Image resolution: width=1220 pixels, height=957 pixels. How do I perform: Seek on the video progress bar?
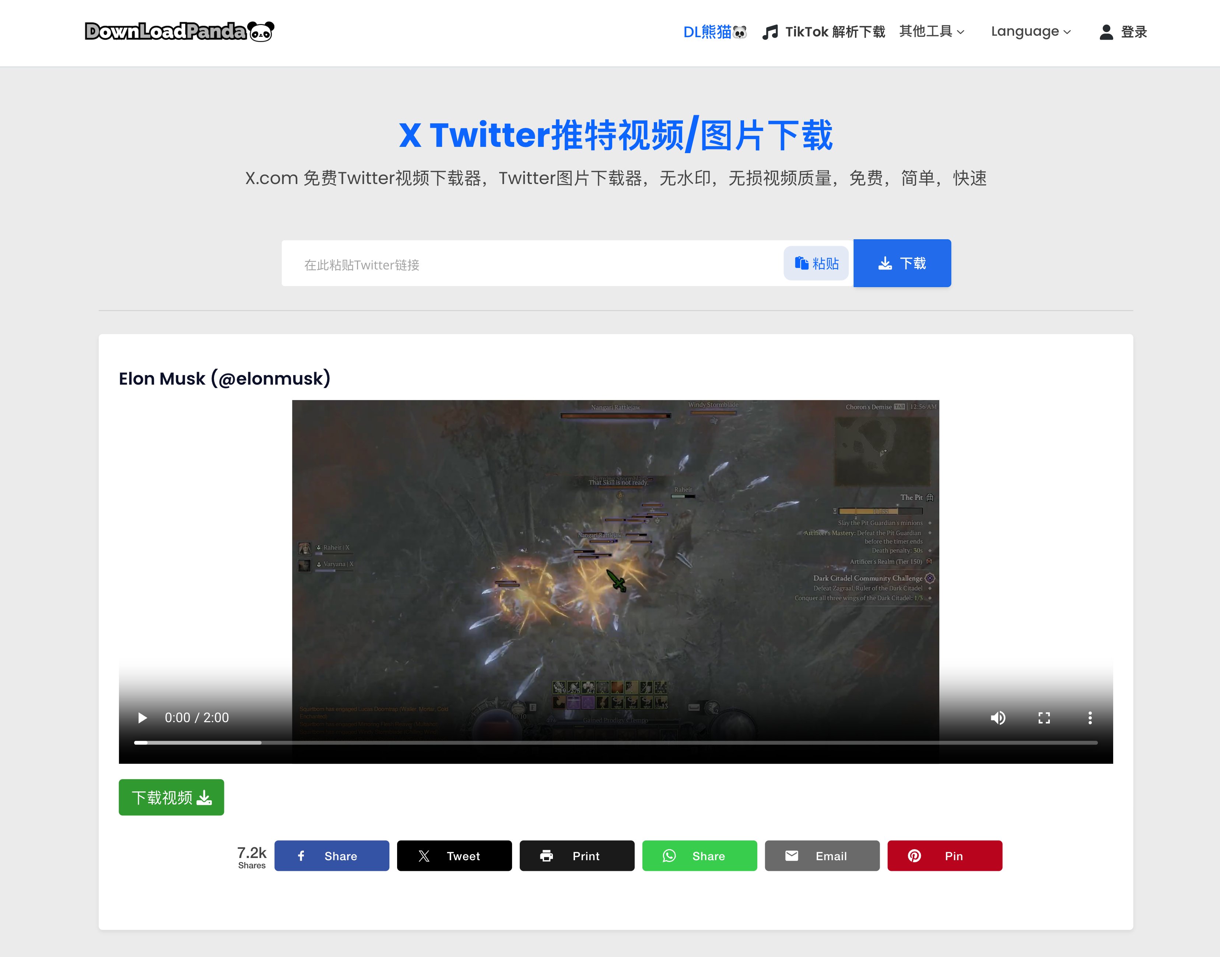616,743
